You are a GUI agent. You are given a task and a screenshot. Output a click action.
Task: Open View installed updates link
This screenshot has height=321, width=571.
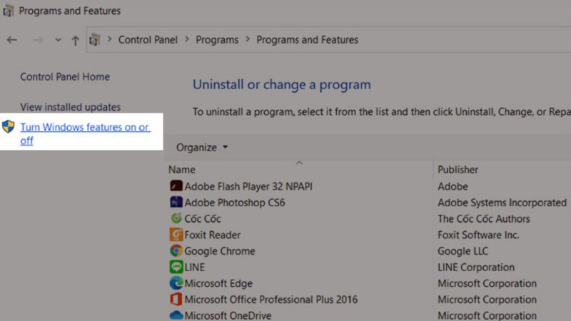coord(70,107)
